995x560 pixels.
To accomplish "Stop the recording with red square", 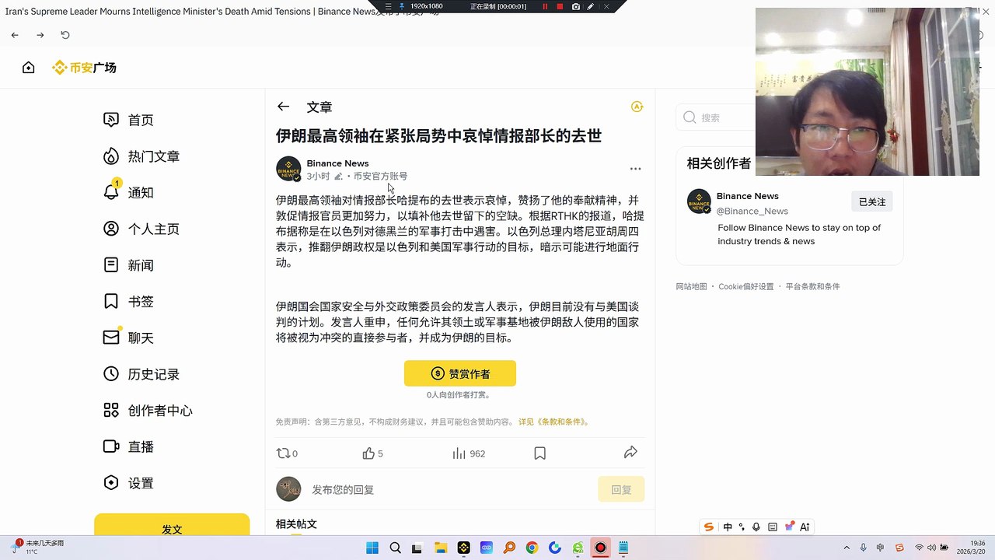I will pyautogui.click(x=560, y=6).
